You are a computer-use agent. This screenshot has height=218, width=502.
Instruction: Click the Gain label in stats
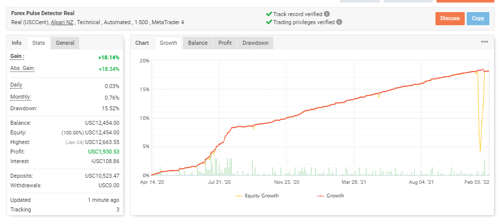17,56
